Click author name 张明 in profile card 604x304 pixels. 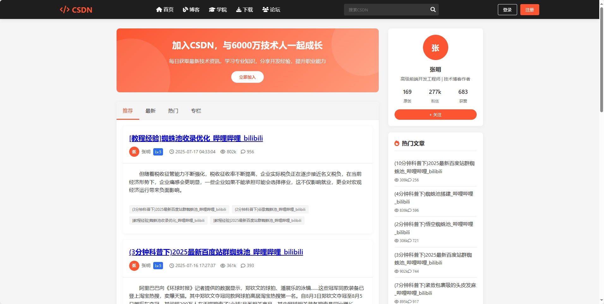click(x=435, y=70)
